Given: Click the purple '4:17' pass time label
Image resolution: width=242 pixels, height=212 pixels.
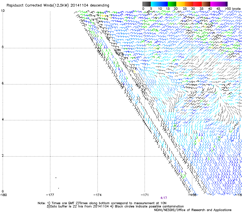Looking at the screenshot, I should [x=164, y=198].
